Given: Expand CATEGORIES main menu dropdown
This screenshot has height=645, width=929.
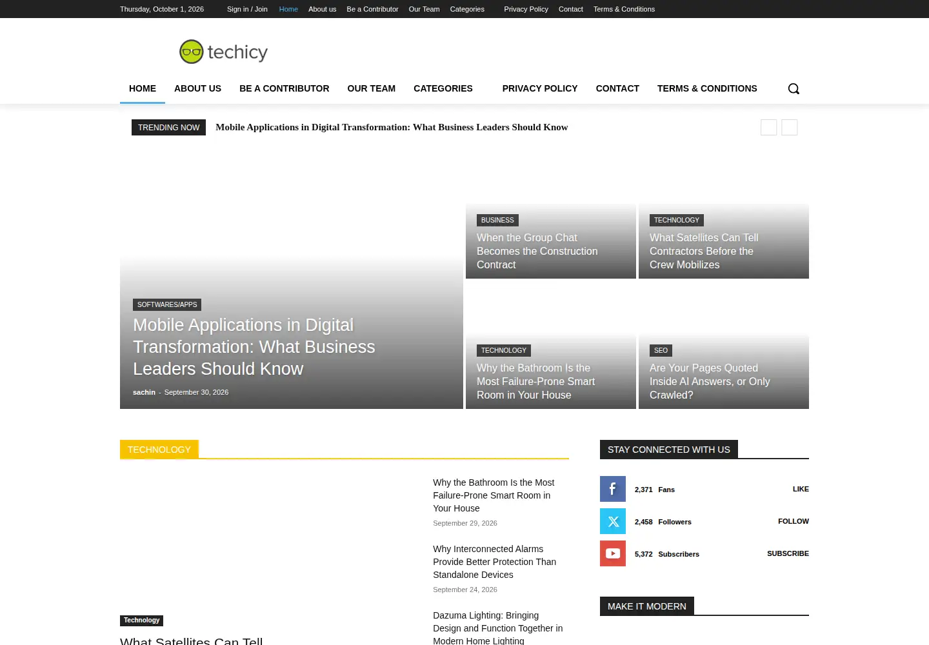Looking at the screenshot, I should point(443,88).
